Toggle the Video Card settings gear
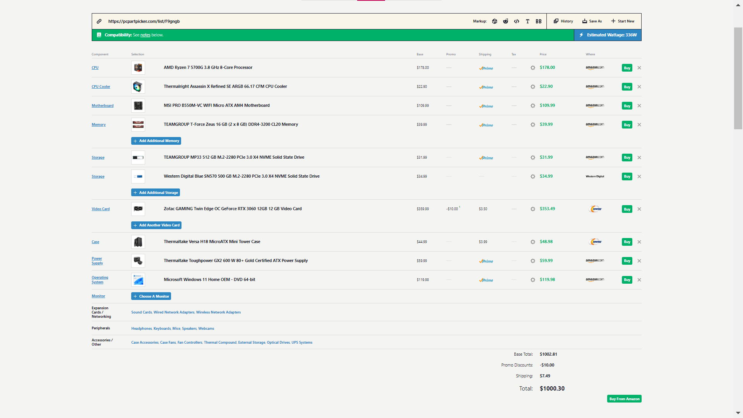This screenshot has width=743, height=418. tap(533, 209)
